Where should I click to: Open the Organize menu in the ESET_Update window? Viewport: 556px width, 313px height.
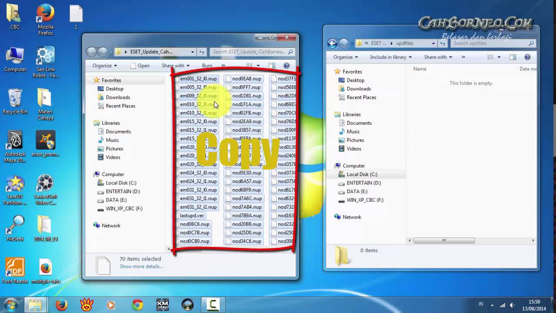[x=104, y=66]
